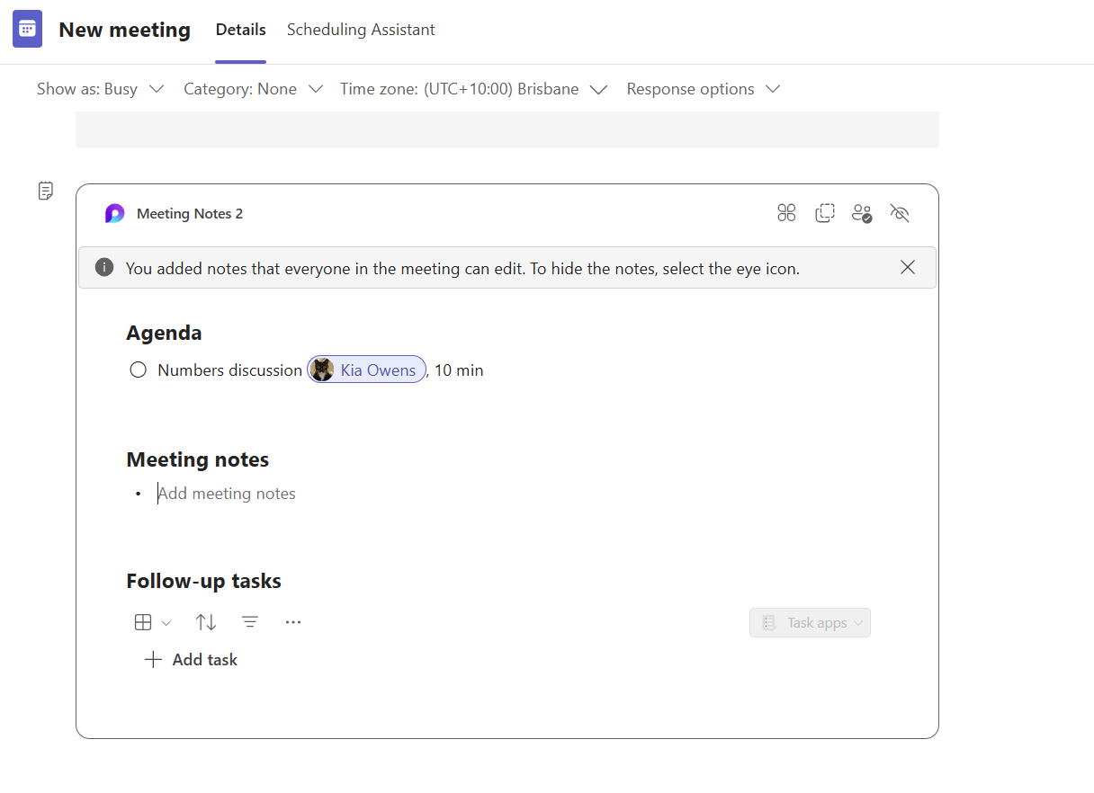The image size is (1094, 793).
Task: Select the Details tab
Action: point(240,29)
